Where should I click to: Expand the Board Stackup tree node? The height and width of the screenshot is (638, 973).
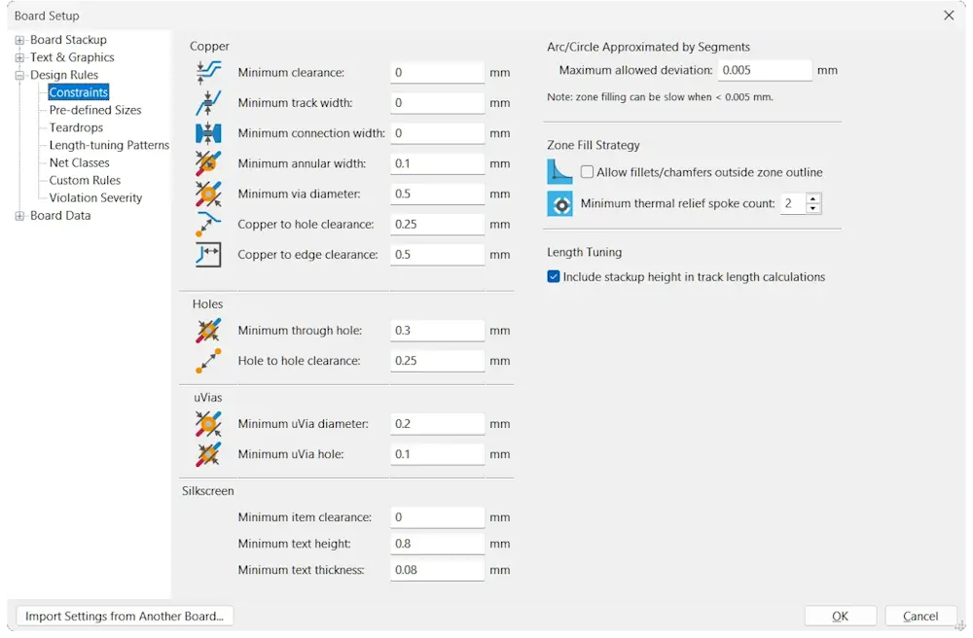pyautogui.click(x=19, y=40)
